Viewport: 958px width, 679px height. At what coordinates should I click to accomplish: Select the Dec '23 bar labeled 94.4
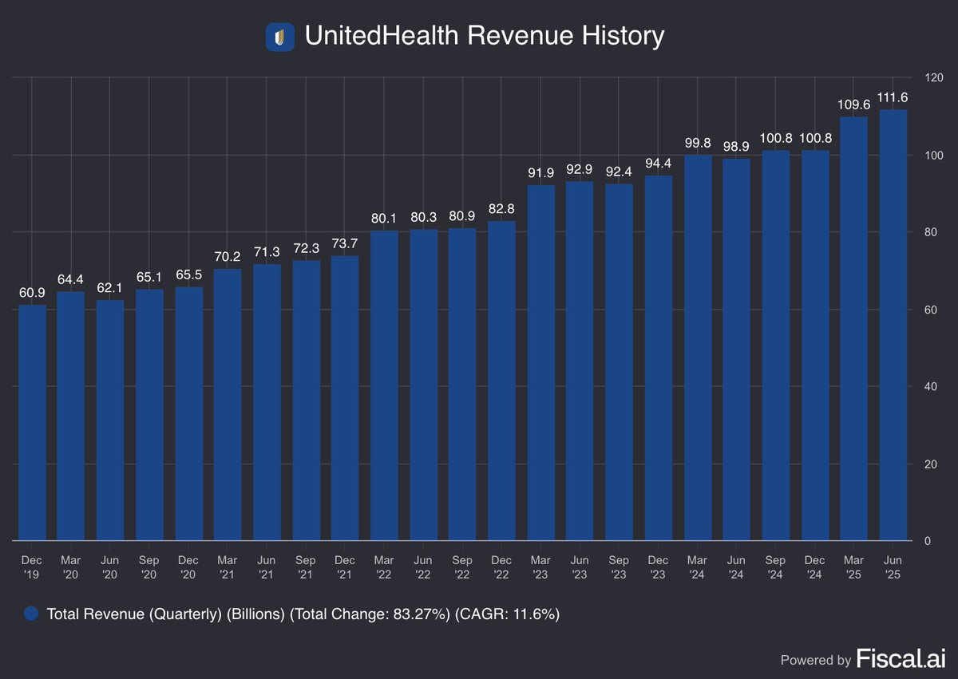coord(659,358)
